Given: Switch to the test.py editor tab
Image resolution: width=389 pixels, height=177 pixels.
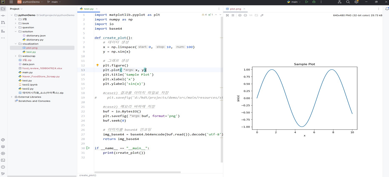Looking at the screenshot, I should 89,9.
